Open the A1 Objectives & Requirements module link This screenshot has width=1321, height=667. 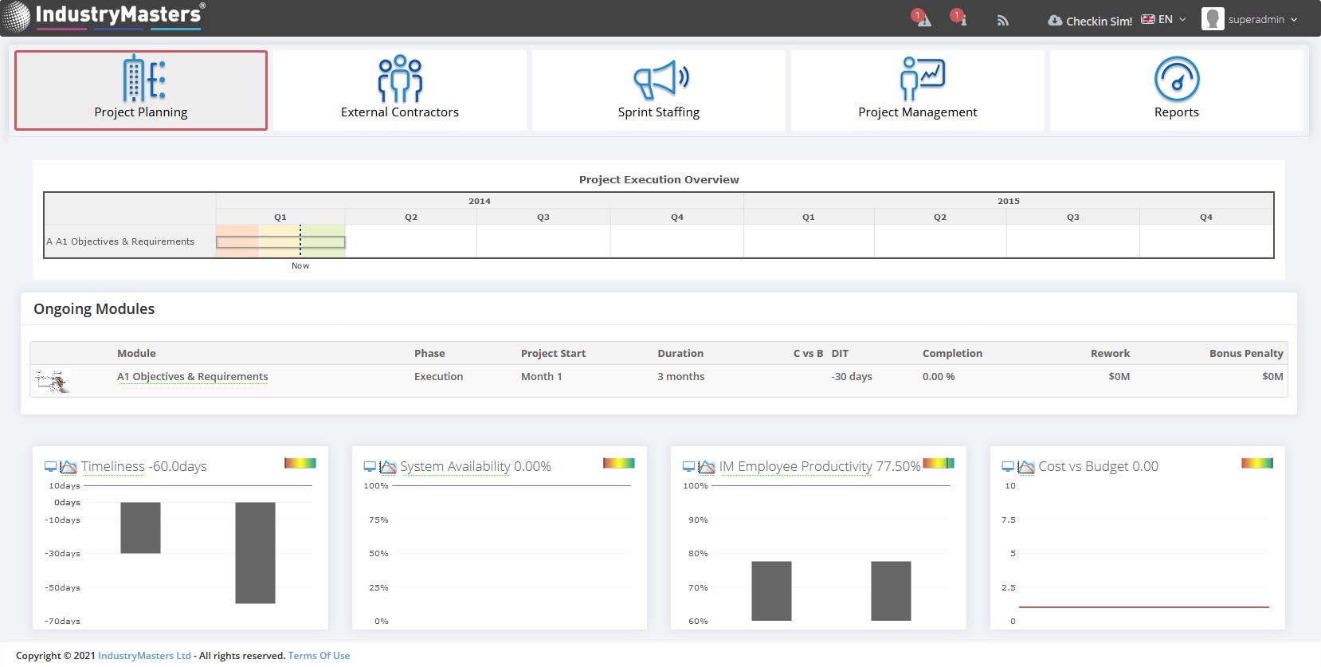[x=192, y=377]
